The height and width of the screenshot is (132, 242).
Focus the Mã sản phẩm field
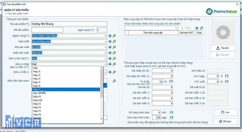coord(47,30)
